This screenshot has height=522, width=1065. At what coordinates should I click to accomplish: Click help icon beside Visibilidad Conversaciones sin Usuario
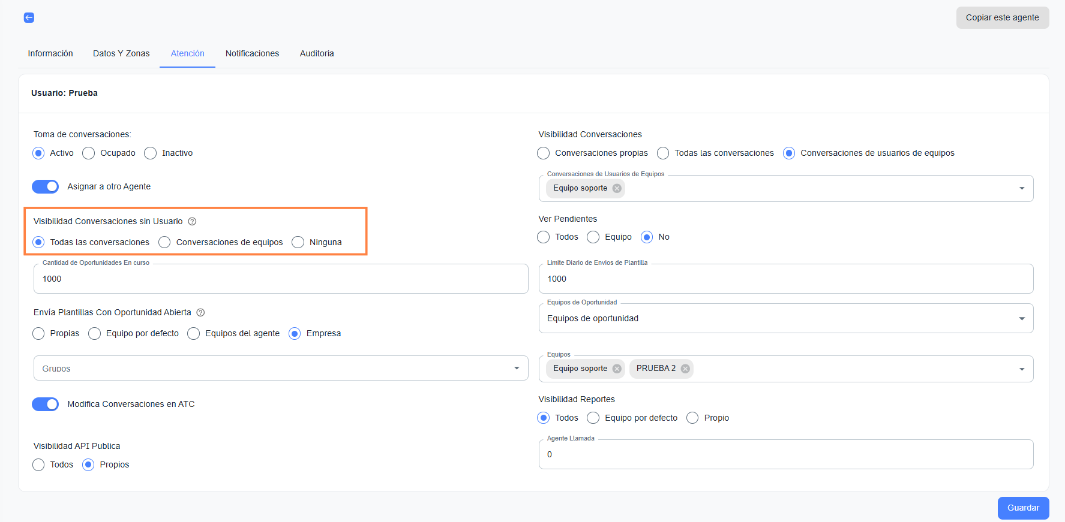tap(192, 221)
